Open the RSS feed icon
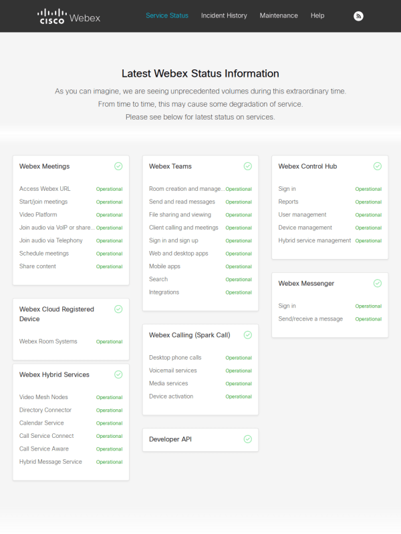The image size is (401, 534). coord(358,16)
